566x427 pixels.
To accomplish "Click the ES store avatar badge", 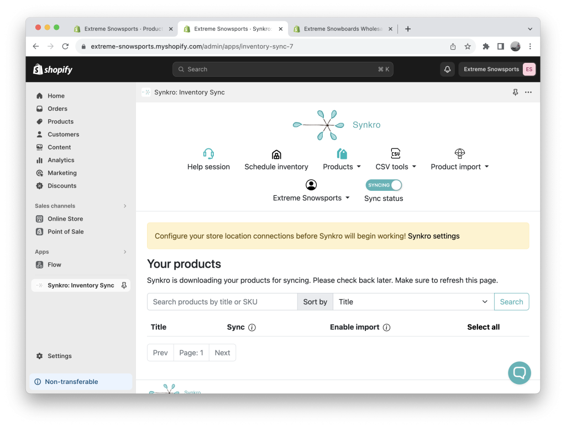I will click(529, 69).
